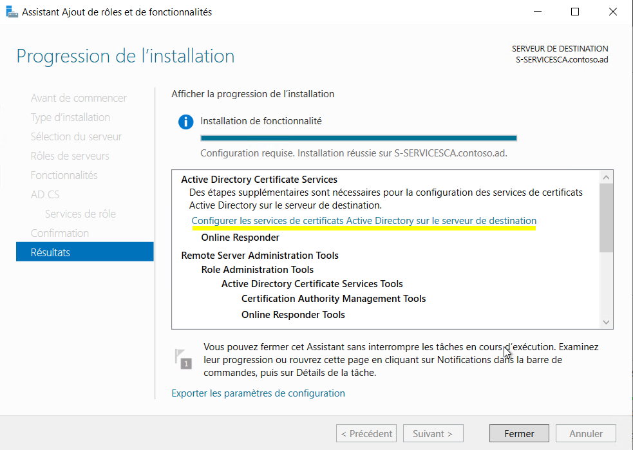Click the scrollbar's down arrow in the results list
Image resolution: width=633 pixels, height=450 pixels.
coord(606,321)
